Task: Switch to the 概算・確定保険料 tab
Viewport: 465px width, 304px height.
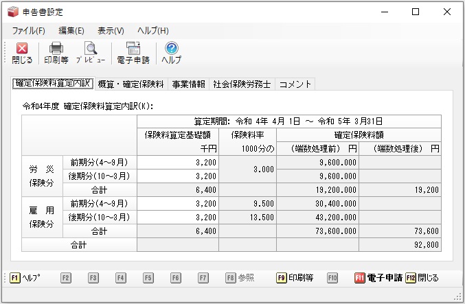Action: click(131, 84)
